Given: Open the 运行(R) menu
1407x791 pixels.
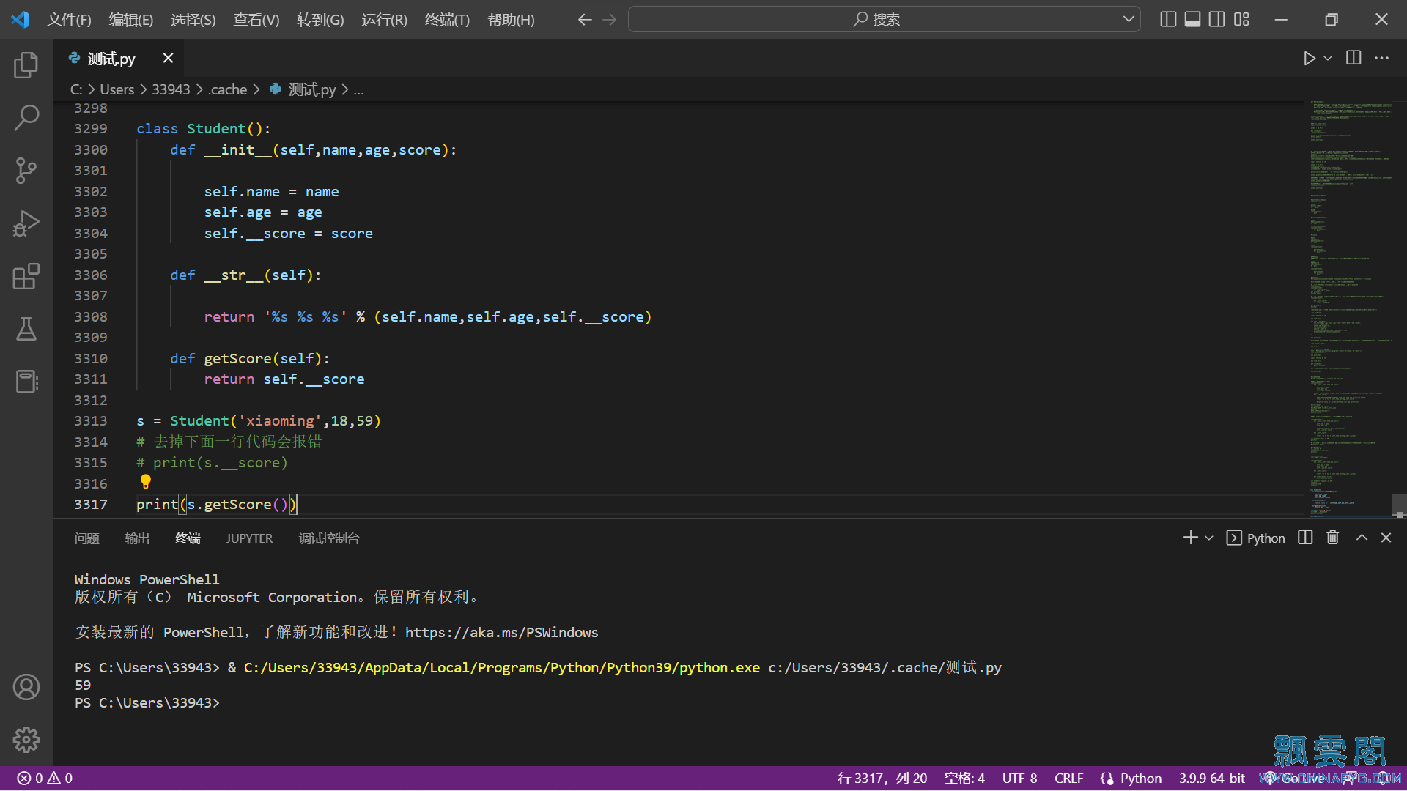Looking at the screenshot, I should [x=384, y=20].
